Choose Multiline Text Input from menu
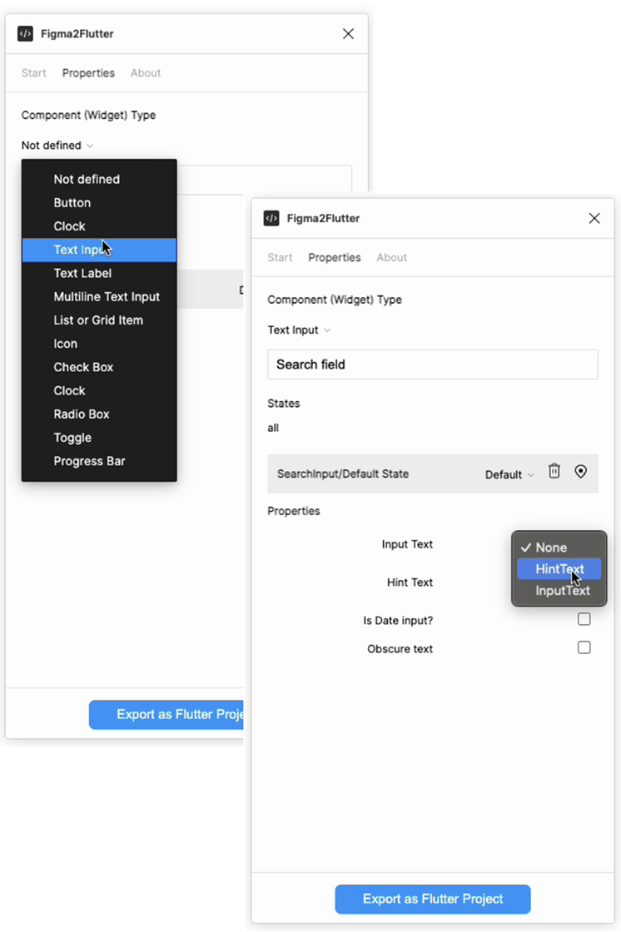The height and width of the screenshot is (932, 621). pos(99,296)
